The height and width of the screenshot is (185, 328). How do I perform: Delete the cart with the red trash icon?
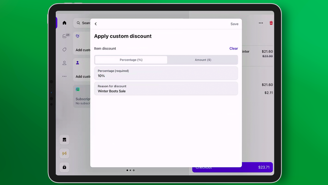(x=271, y=23)
